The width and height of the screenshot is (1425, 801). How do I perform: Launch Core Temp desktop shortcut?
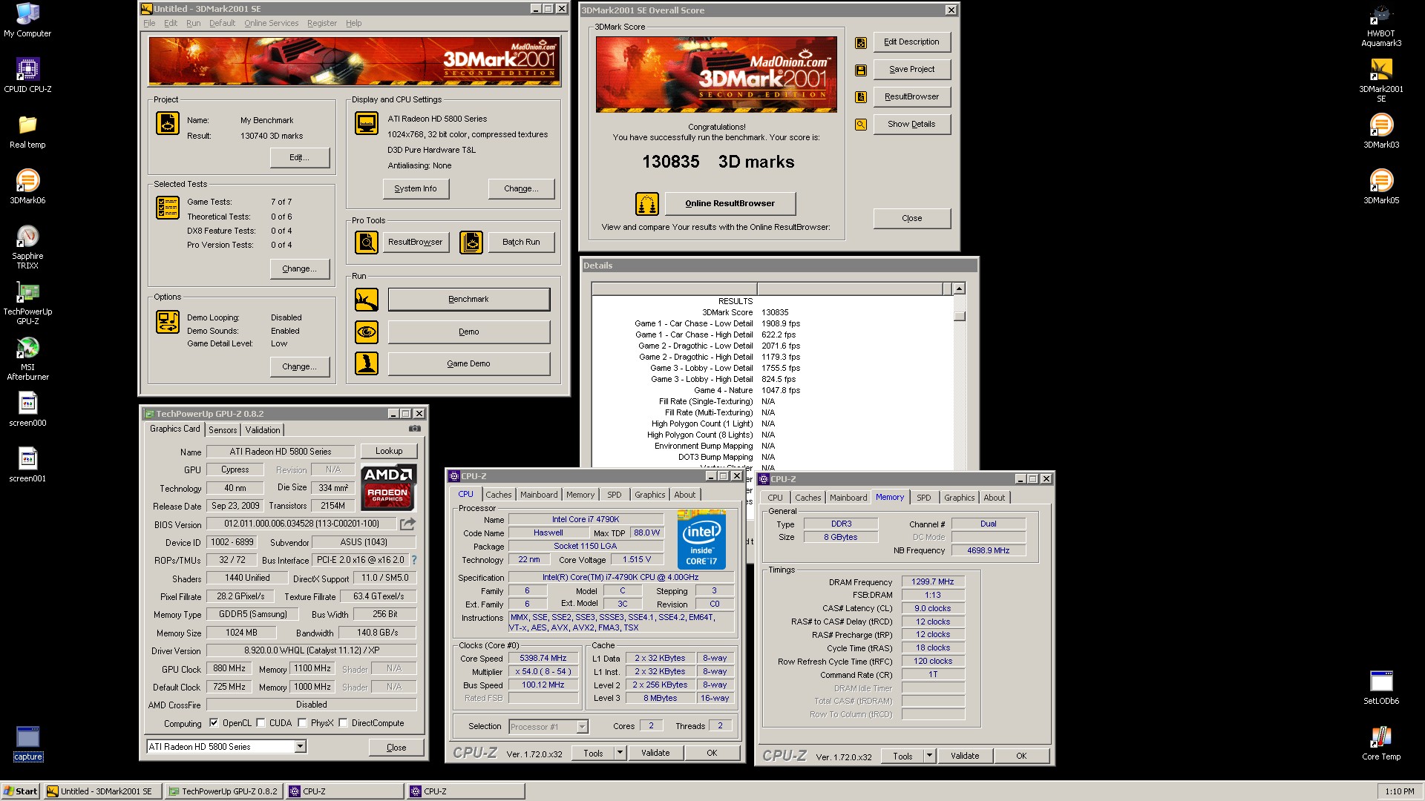pyautogui.click(x=1380, y=743)
